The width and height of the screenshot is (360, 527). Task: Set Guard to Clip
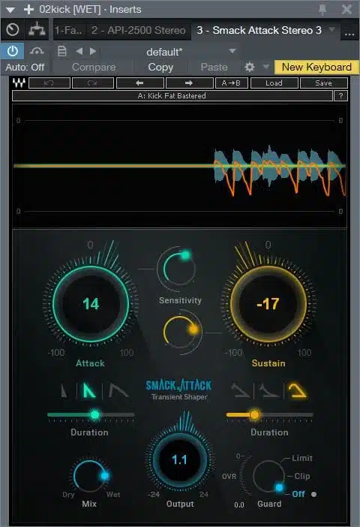(x=302, y=476)
